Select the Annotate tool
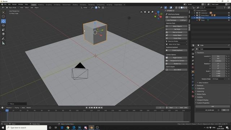Screen dimensions: 231x130 point(3,39)
